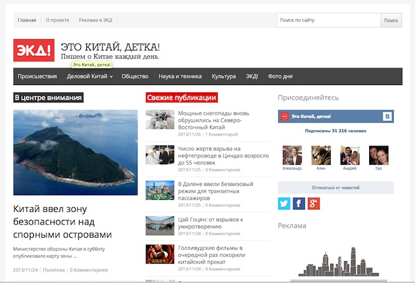Open article Голливудские фильмы в очередной раз
Image resolution: width=415 pixels, height=283 pixels.
(x=211, y=255)
